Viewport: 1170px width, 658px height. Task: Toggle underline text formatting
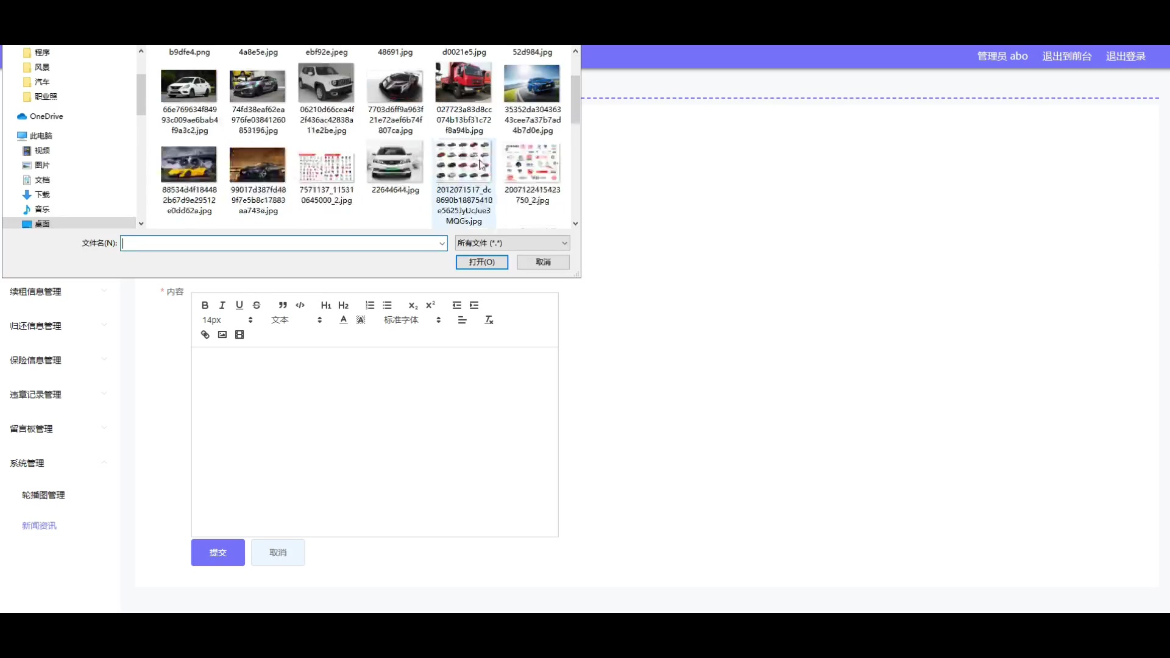pos(239,305)
